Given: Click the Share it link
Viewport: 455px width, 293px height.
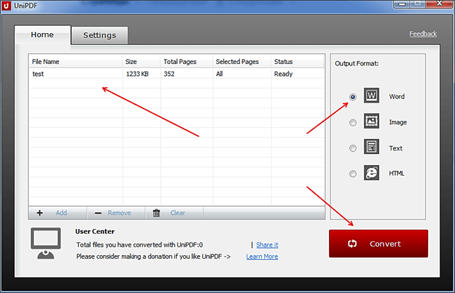Looking at the screenshot, I should tap(267, 245).
